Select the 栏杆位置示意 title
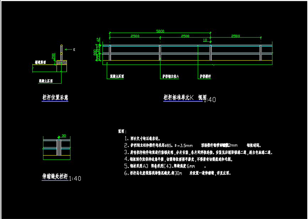The height and width of the screenshot is (219, 308). [x=55, y=97]
